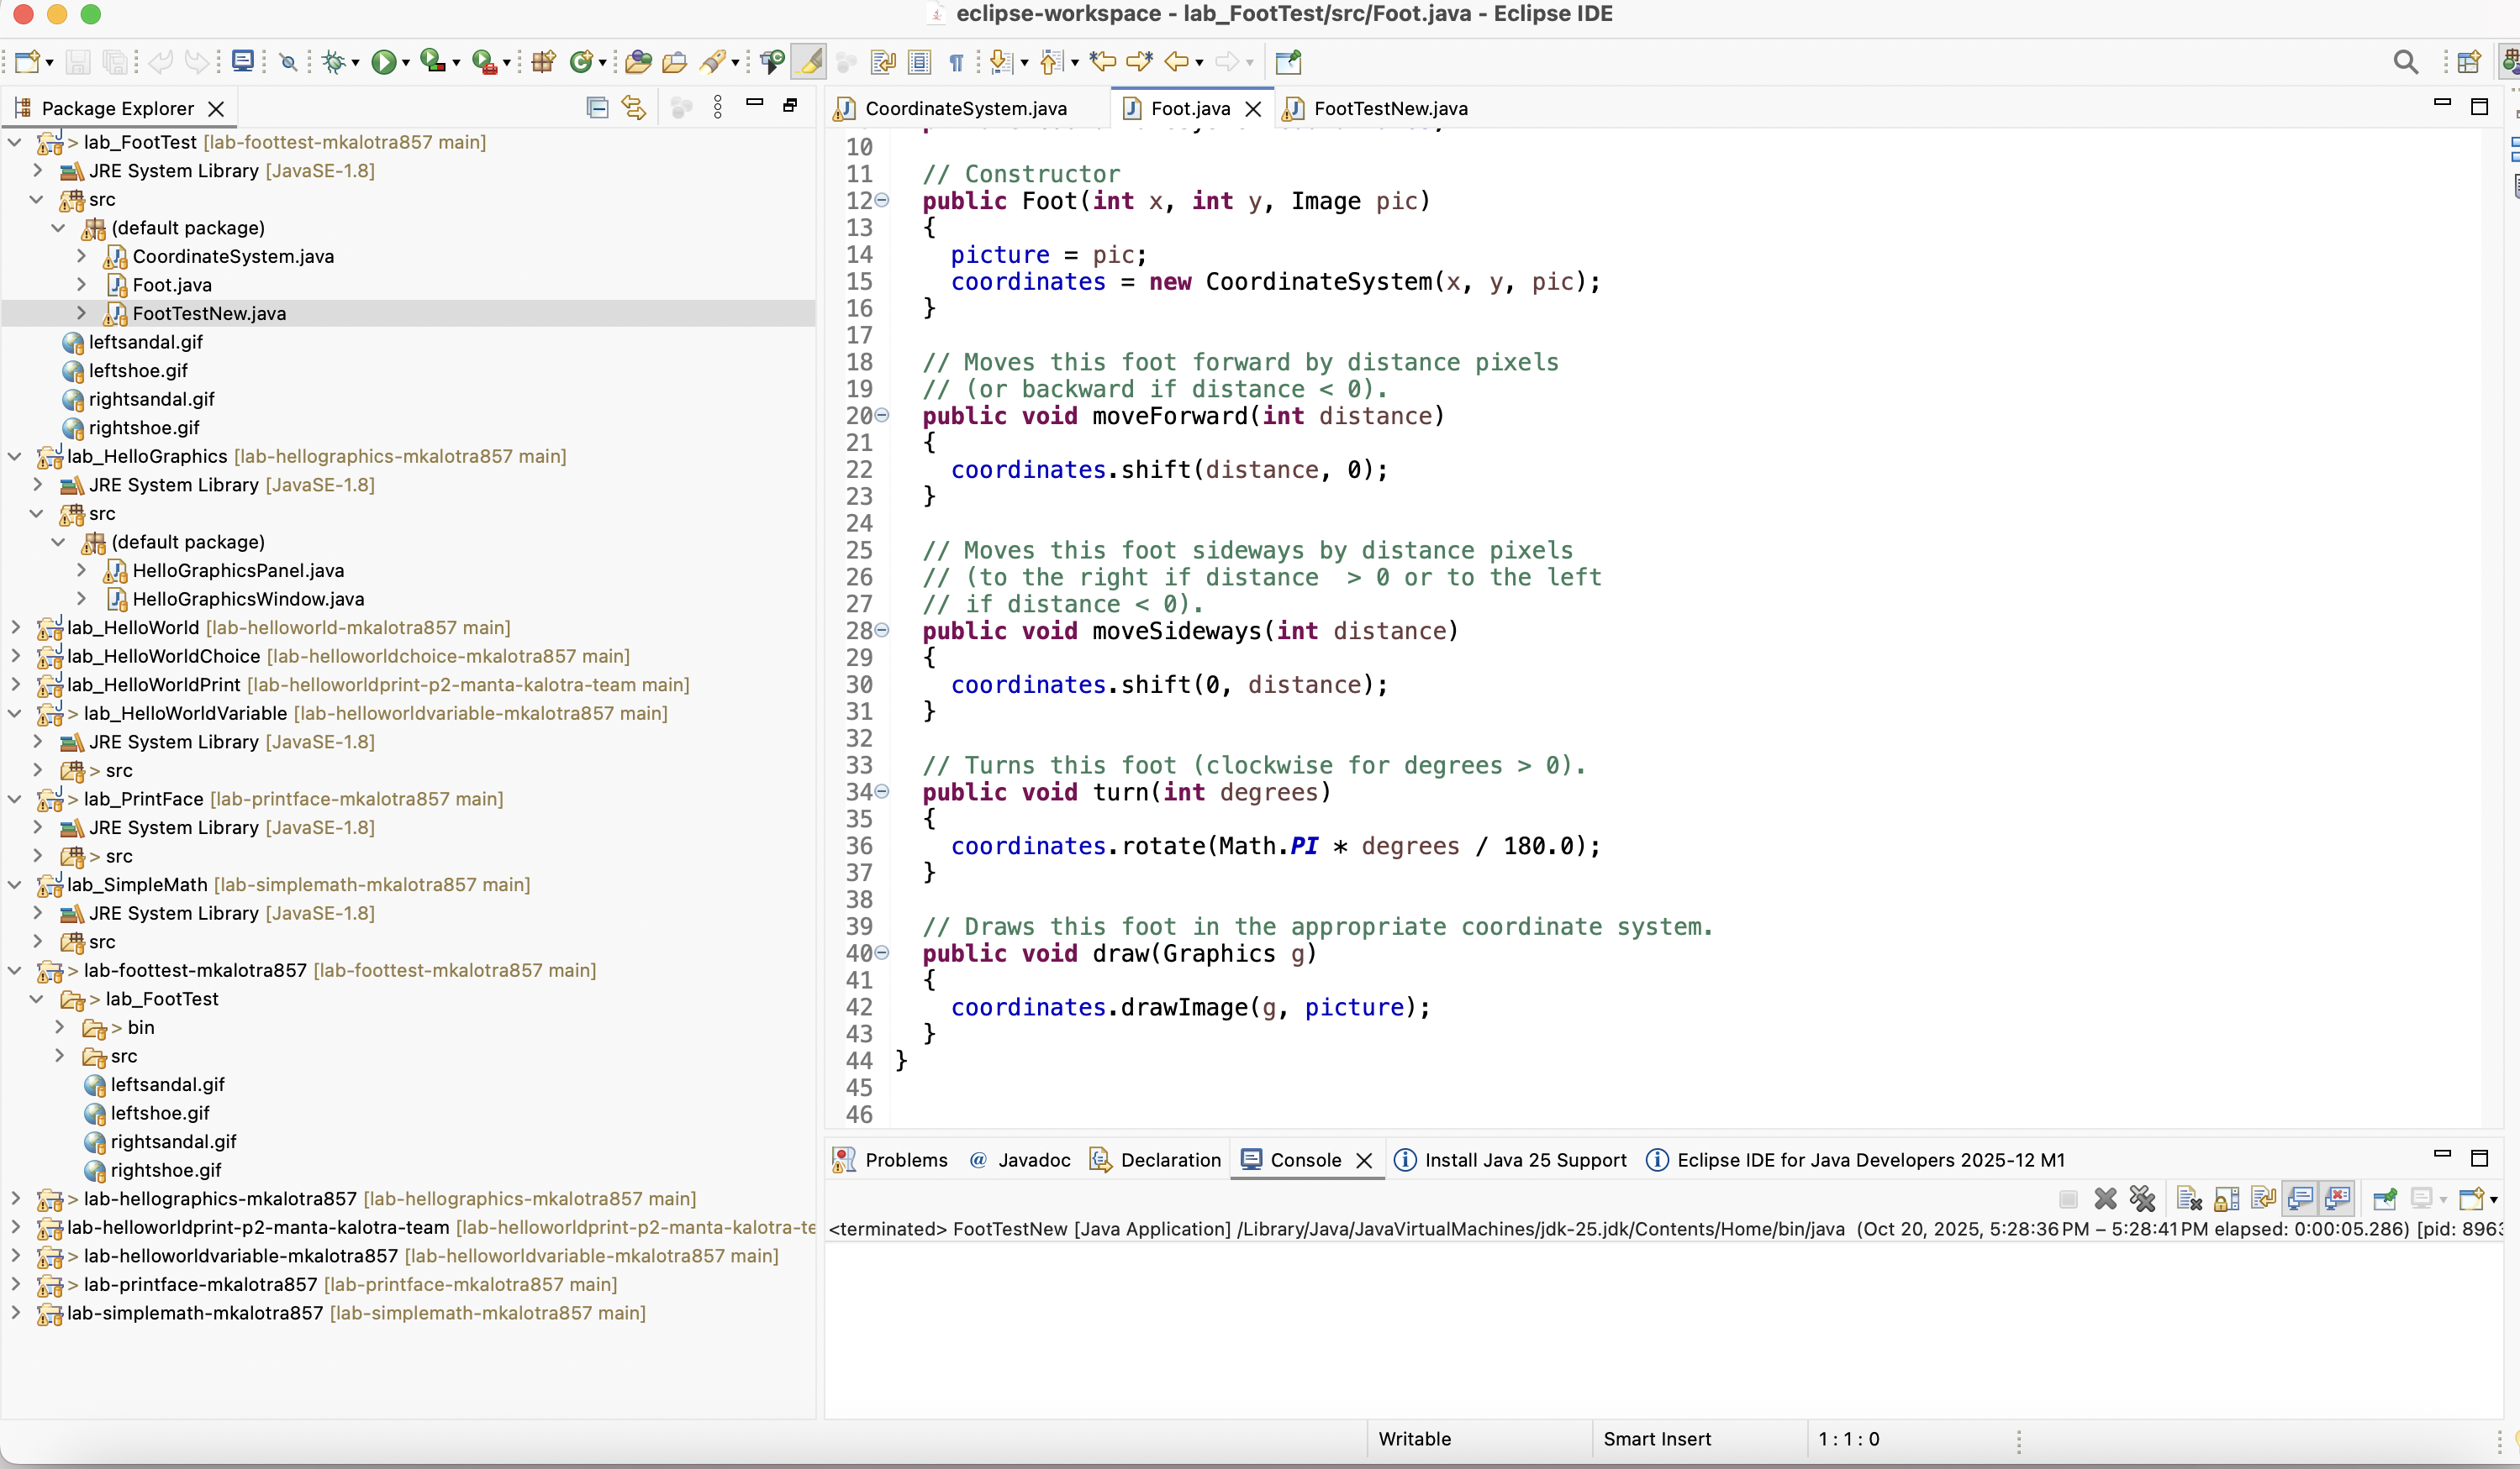Select Foot.java in the Package Explorer

pyautogui.click(x=172, y=286)
